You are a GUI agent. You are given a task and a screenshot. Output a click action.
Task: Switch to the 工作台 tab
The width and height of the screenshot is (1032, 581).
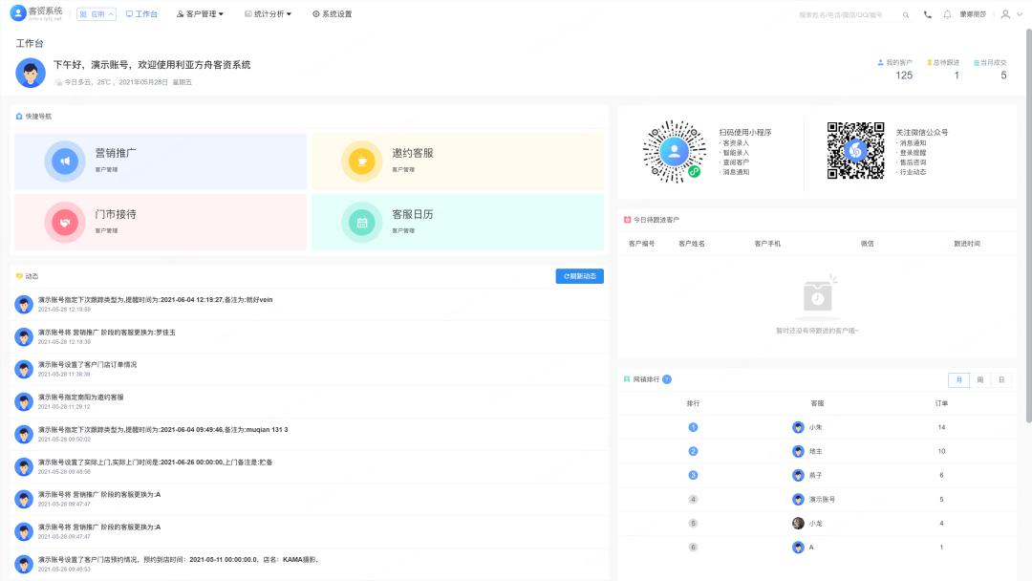(x=141, y=13)
